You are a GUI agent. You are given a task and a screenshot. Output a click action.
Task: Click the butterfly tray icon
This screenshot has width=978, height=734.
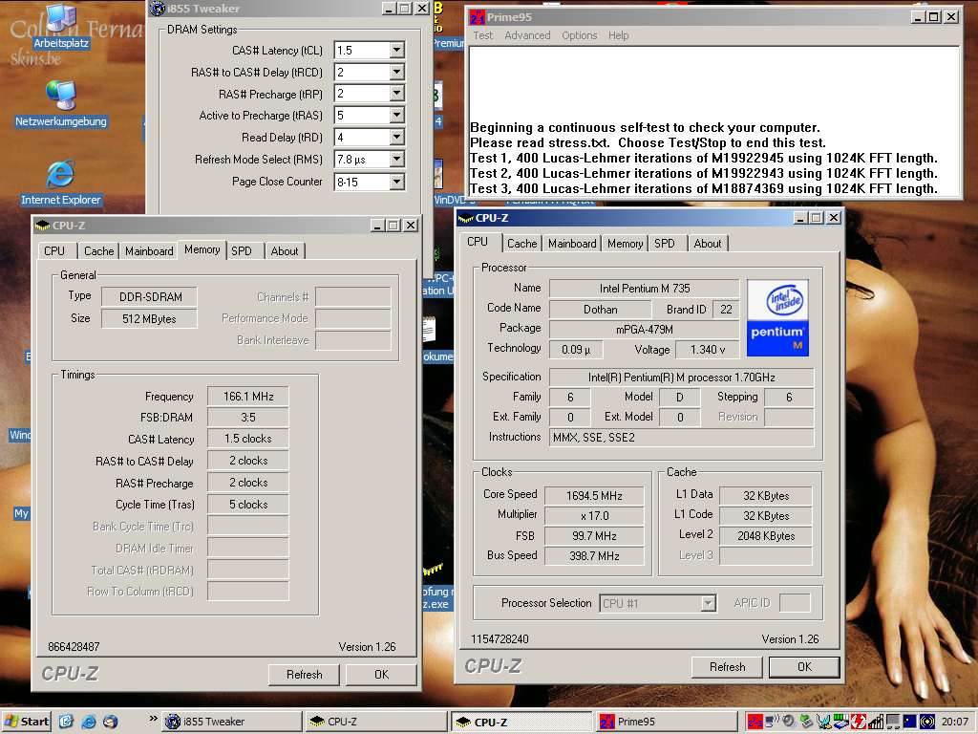(x=823, y=722)
